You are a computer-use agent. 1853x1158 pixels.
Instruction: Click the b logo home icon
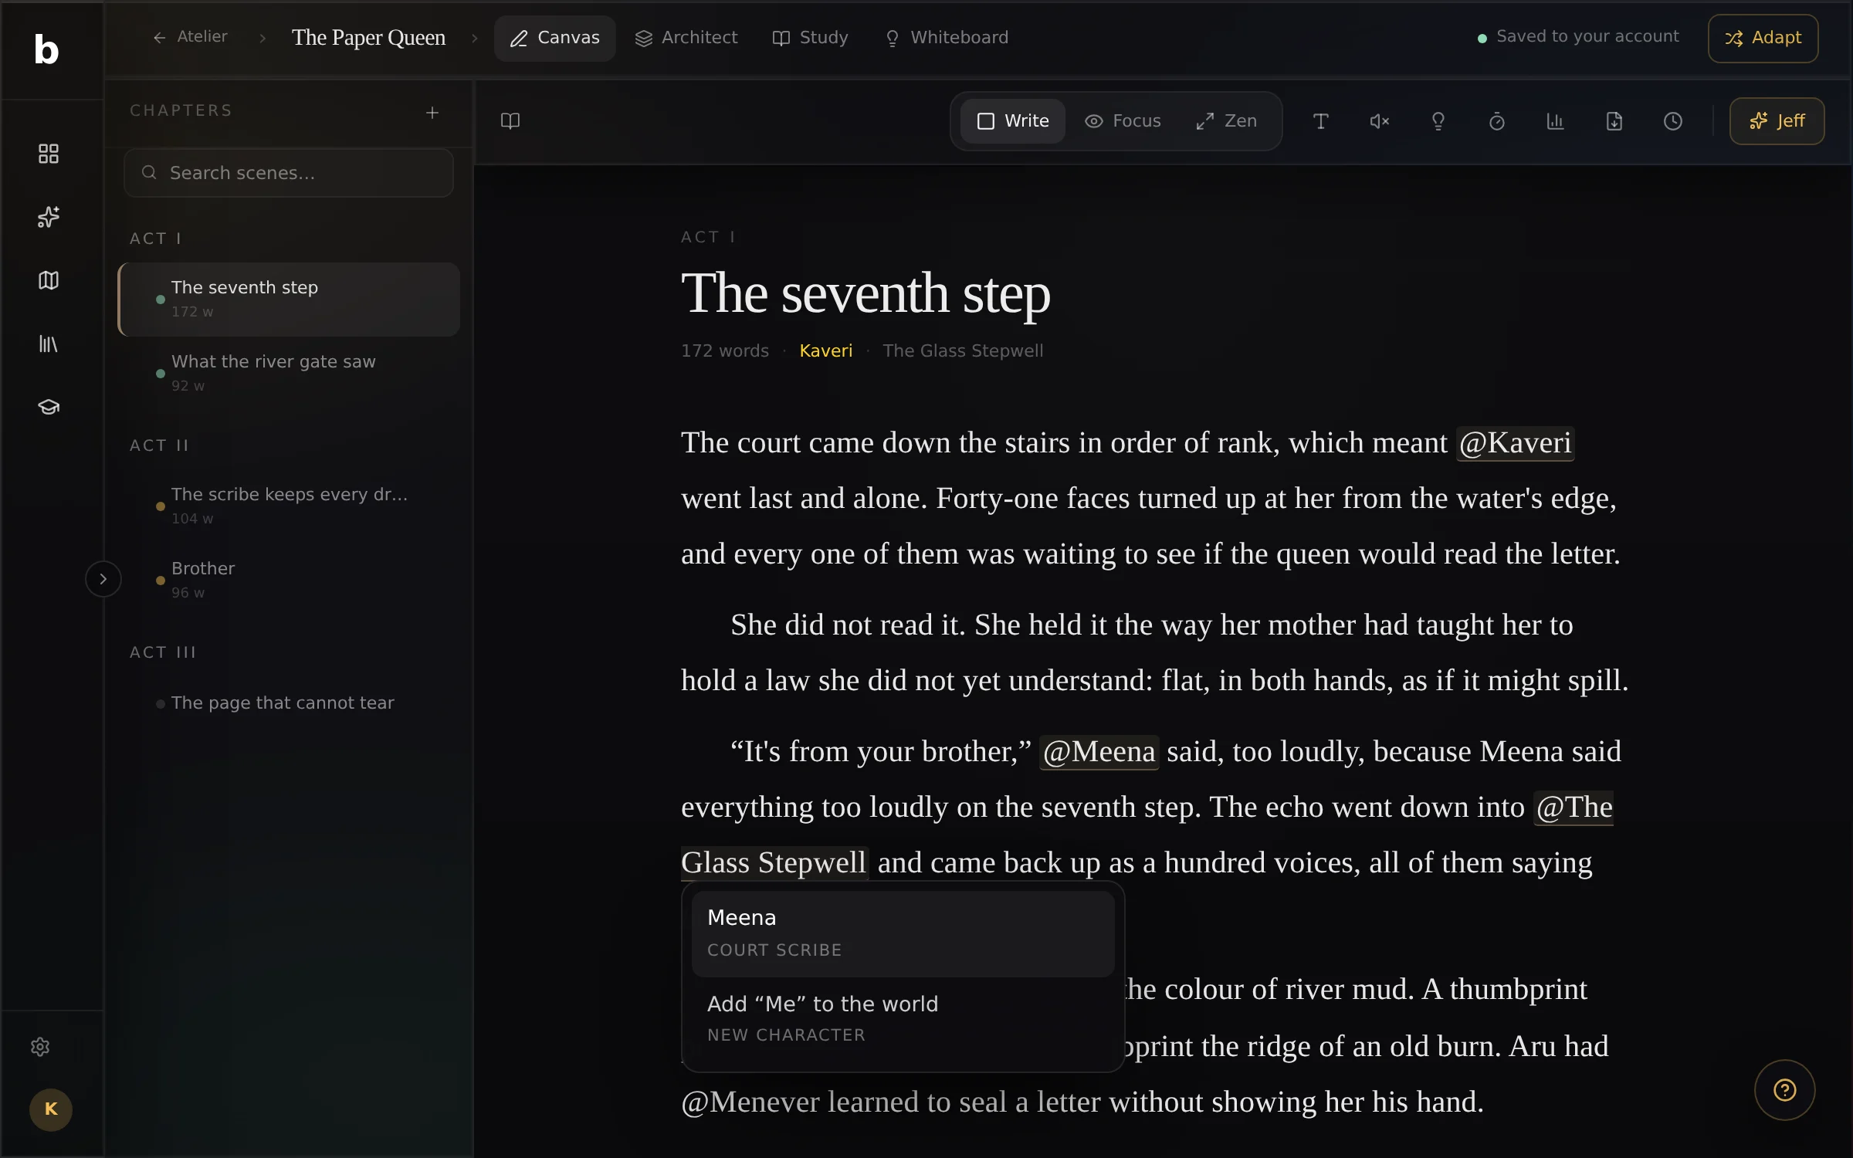[x=46, y=49]
